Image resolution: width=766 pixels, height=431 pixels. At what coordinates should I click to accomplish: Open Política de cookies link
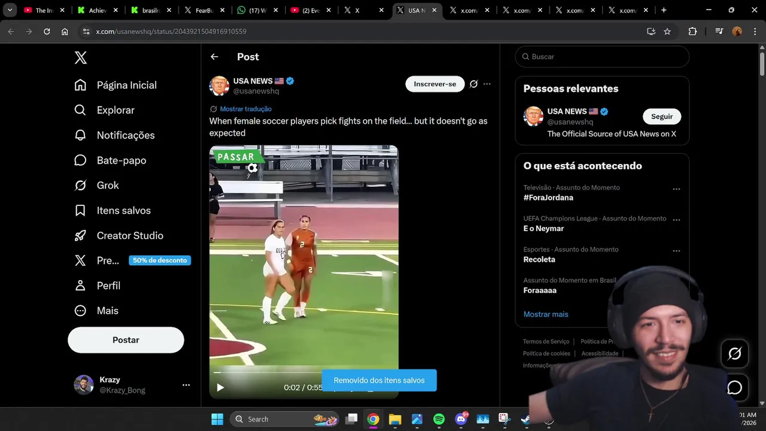tap(546, 353)
